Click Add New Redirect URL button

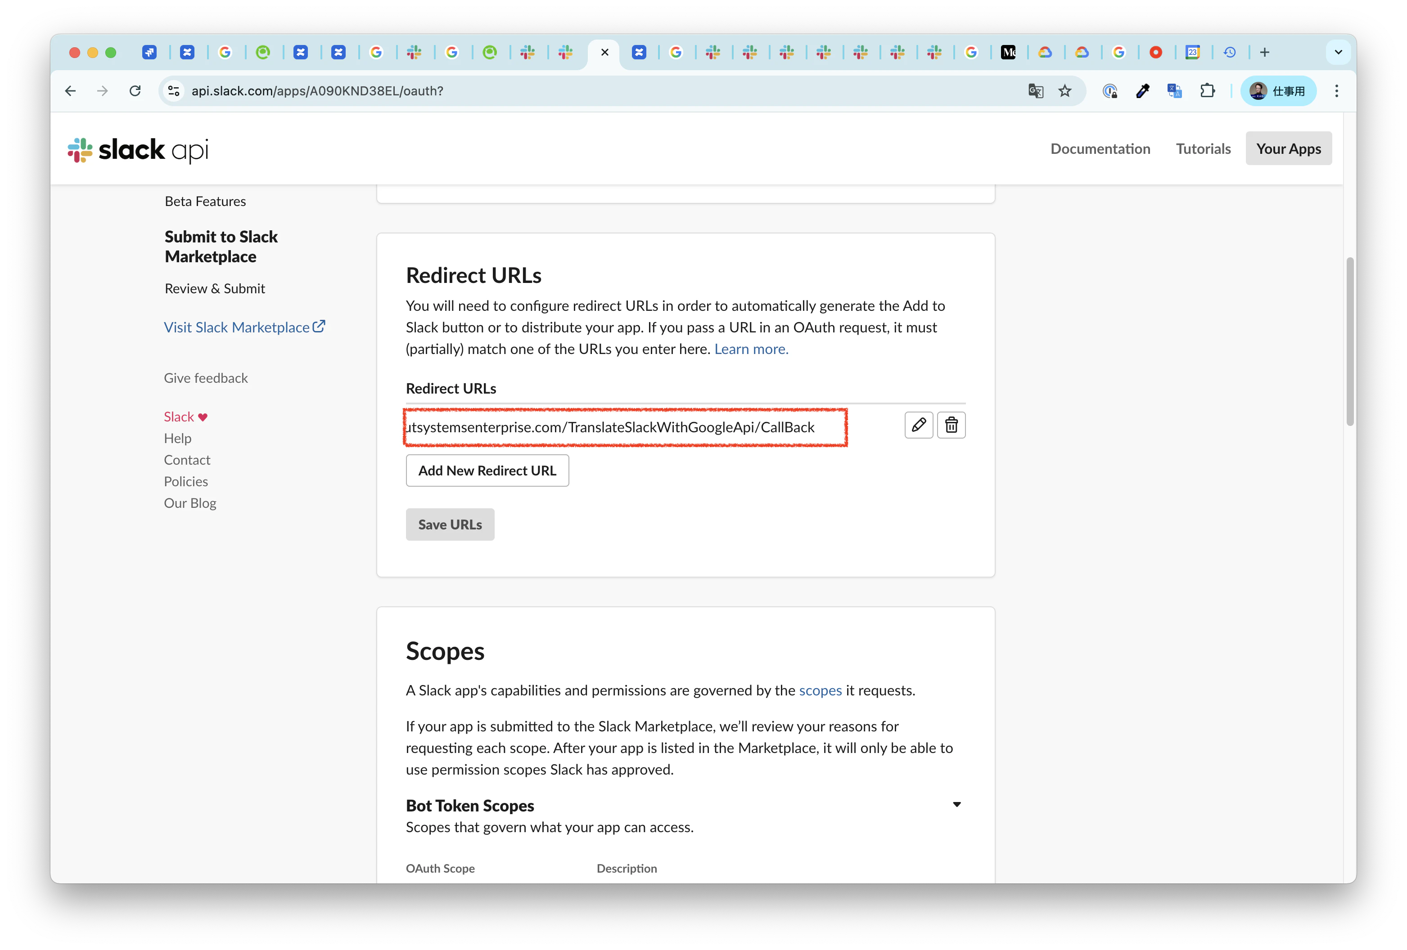[487, 470]
